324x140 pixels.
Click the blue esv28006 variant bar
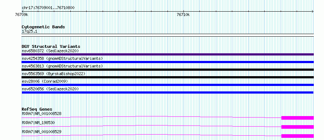(167, 85)
